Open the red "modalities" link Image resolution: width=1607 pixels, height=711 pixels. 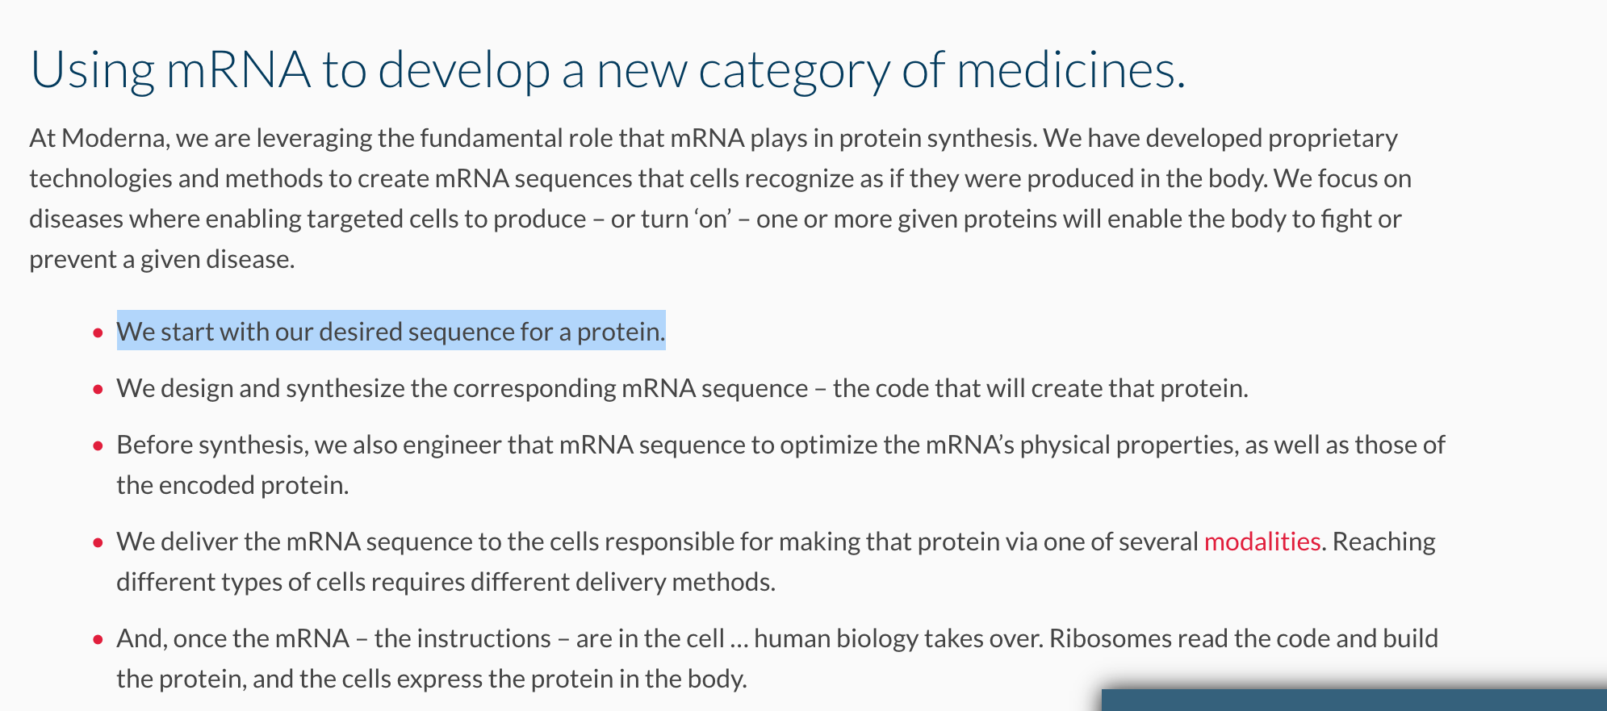pyautogui.click(x=1262, y=542)
